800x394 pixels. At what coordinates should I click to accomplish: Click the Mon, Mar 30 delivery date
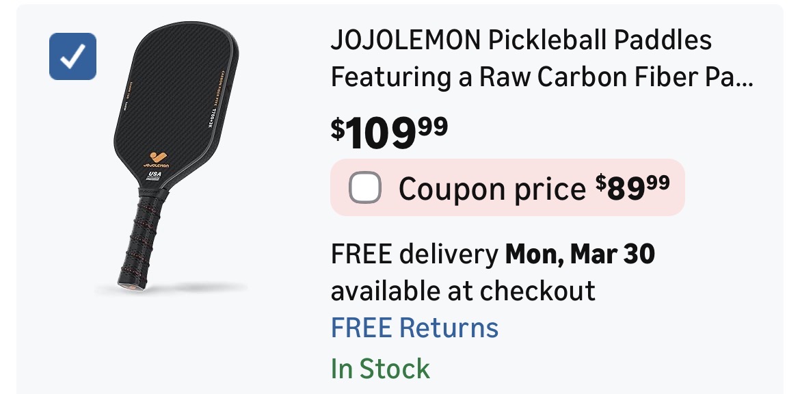click(580, 254)
